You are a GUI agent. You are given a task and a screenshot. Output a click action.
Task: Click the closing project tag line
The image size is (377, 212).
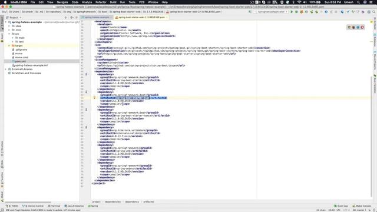click(x=98, y=183)
